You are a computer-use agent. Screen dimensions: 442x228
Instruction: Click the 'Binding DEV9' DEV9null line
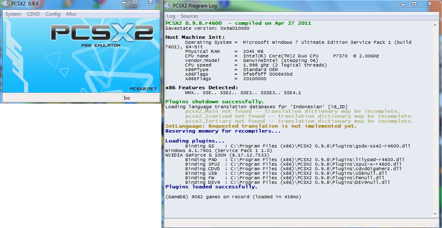coord(287,182)
